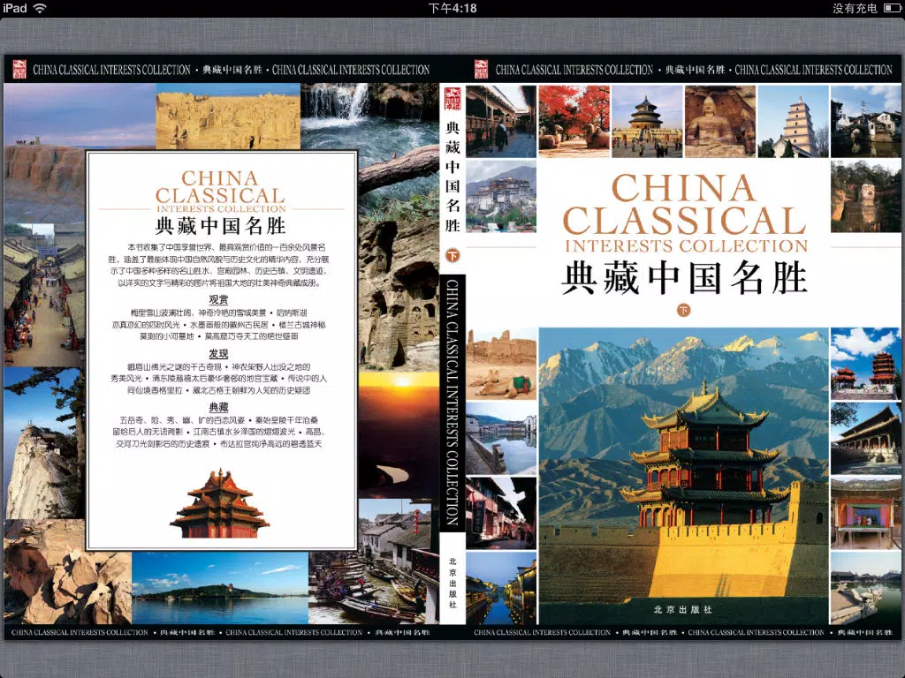Tap the 没有充电 charging status text
905x678 pixels.
(x=855, y=8)
